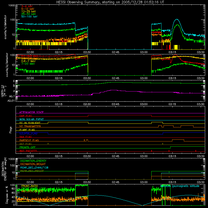The image size is (208, 208).
Task: Click the yellow 0.8-7 MeV legend label
Action: click(x=28, y=61)
